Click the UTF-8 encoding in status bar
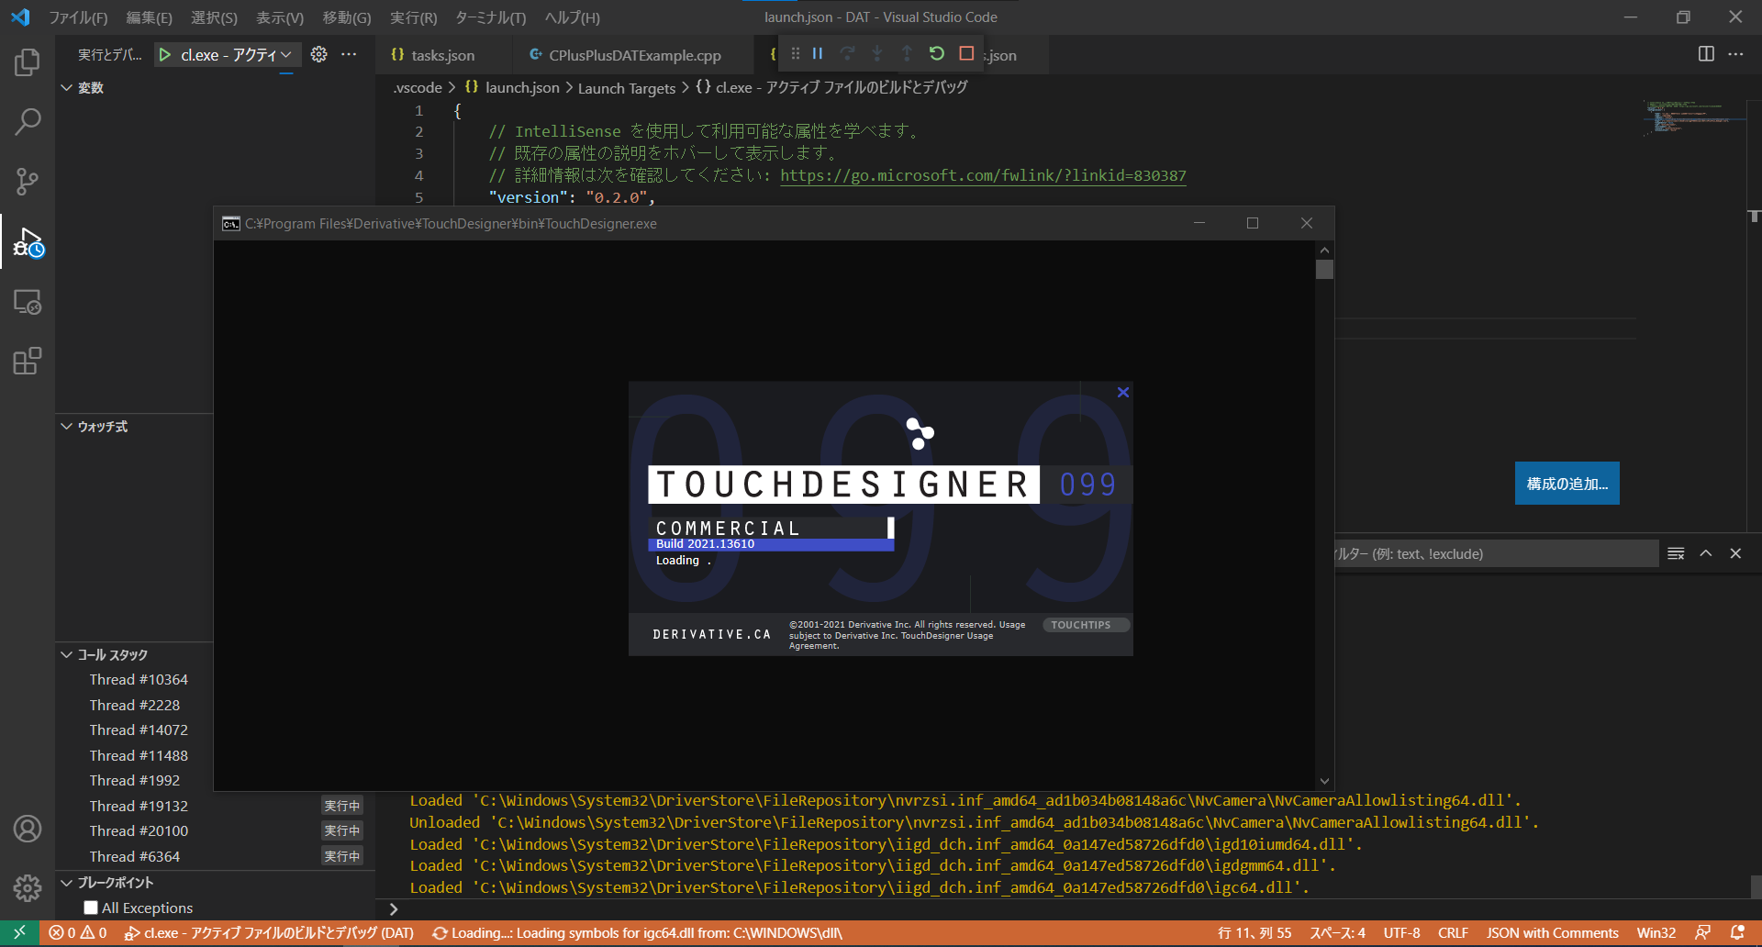This screenshot has height=947, width=1762. pyautogui.click(x=1401, y=933)
